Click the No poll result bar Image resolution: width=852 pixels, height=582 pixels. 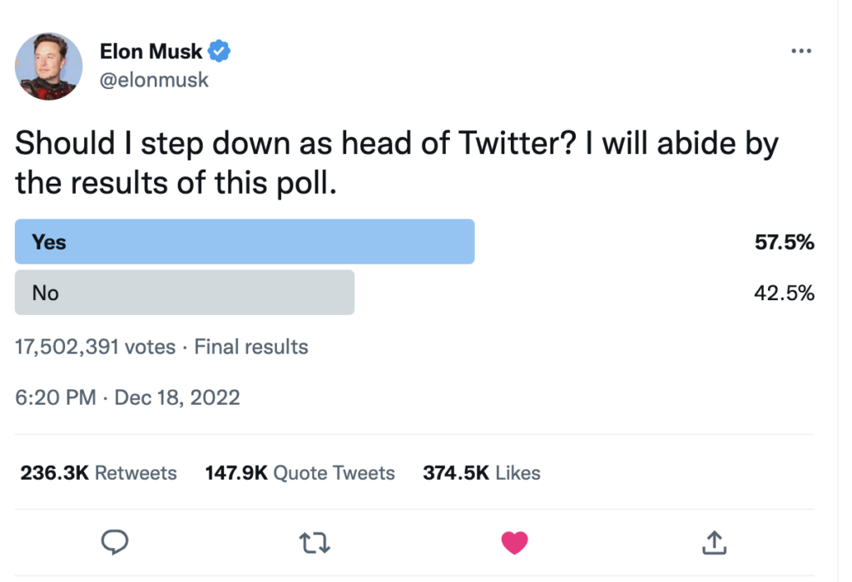coord(185,293)
